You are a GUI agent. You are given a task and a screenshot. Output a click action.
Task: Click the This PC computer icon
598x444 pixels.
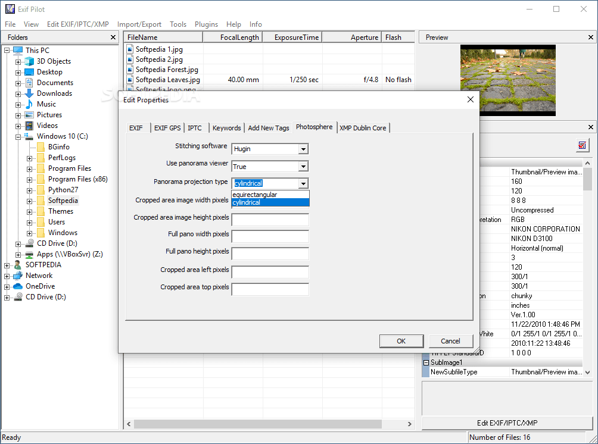18,51
